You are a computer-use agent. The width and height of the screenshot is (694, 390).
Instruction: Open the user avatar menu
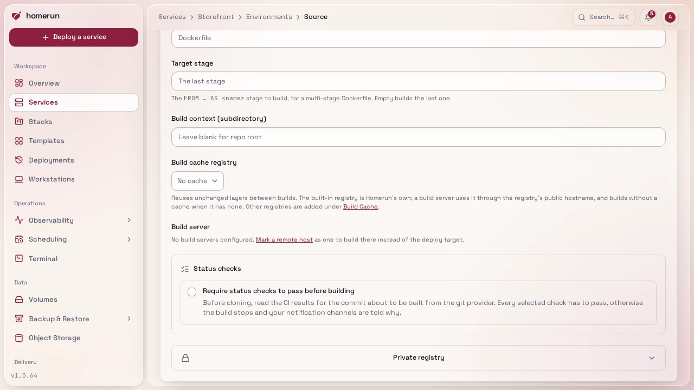tap(670, 17)
